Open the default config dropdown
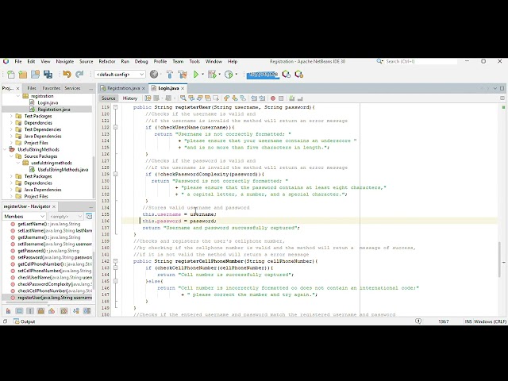This screenshot has width=508, height=381. pyautogui.click(x=120, y=75)
